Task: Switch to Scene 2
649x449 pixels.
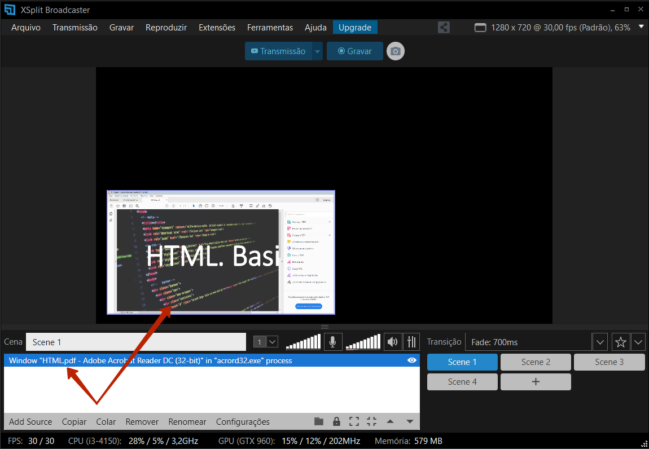Action: click(536, 362)
